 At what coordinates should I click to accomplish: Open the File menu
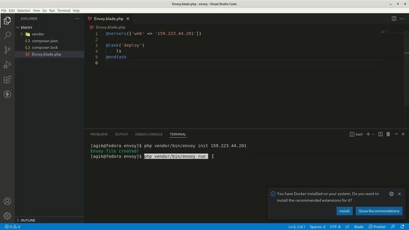(4, 11)
